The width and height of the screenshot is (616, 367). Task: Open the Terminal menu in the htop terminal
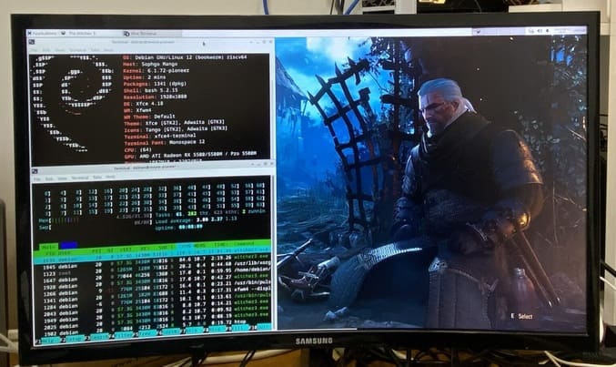tap(80, 178)
